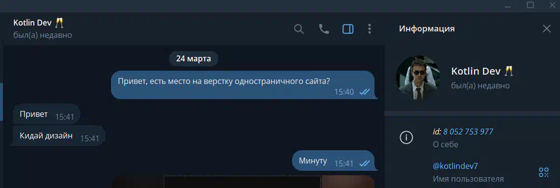Close the Информация panel
Screen dimensions: 560x188
pyautogui.click(x=546, y=29)
